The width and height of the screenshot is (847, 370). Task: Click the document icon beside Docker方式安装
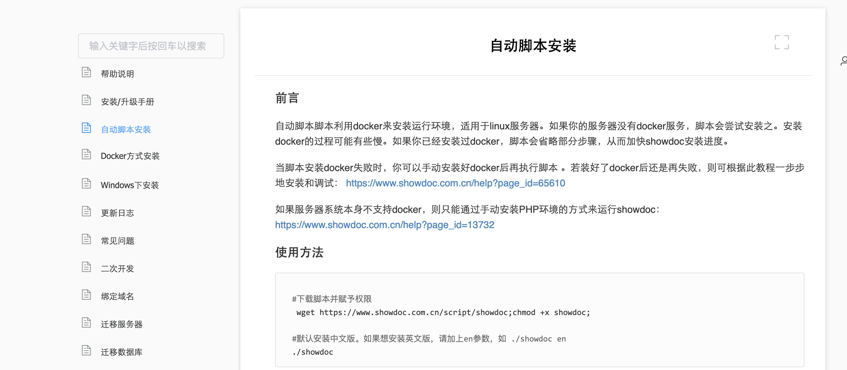click(x=87, y=154)
